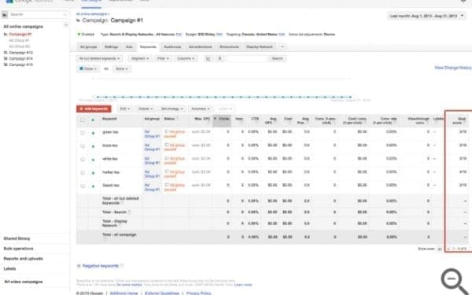Open the Automate dropdown
This screenshot has width=472, height=295.
pyautogui.click(x=201, y=109)
